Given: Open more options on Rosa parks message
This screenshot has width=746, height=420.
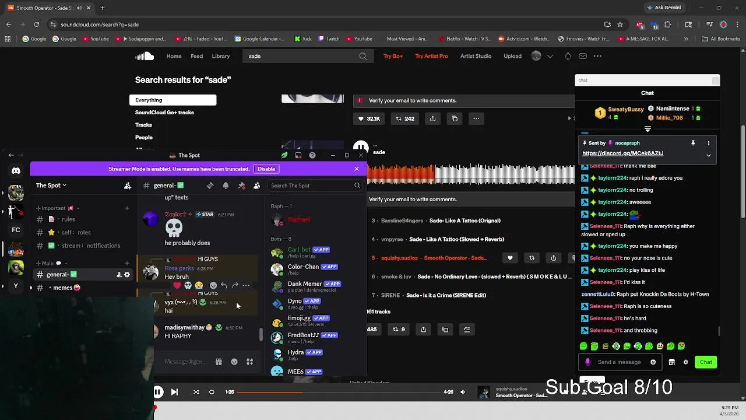Looking at the screenshot, I should click(246, 285).
